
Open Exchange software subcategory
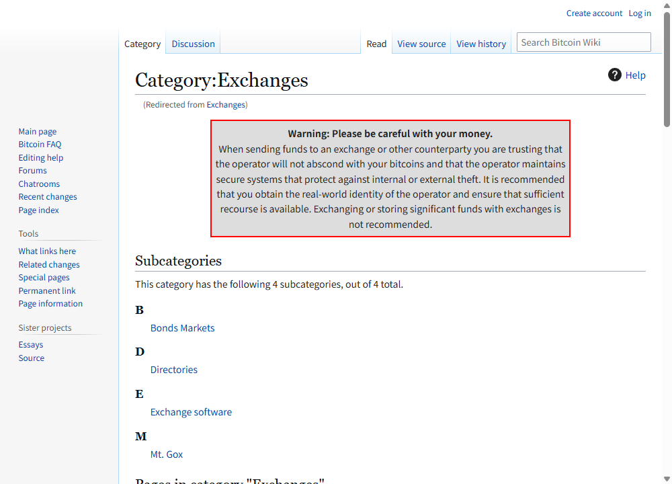click(191, 412)
